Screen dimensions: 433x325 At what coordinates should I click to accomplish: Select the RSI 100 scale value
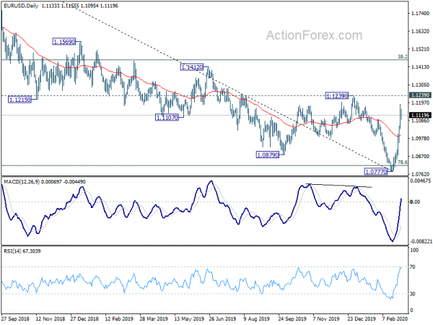(415, 250)
